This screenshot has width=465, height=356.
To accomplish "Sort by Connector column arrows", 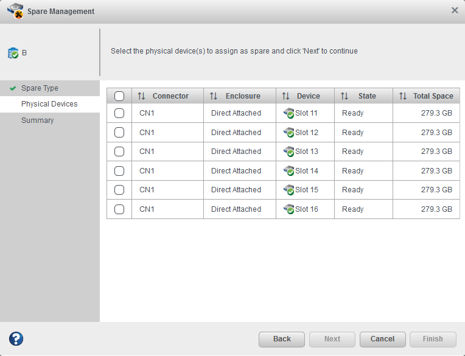I will (x=141, y=96).
